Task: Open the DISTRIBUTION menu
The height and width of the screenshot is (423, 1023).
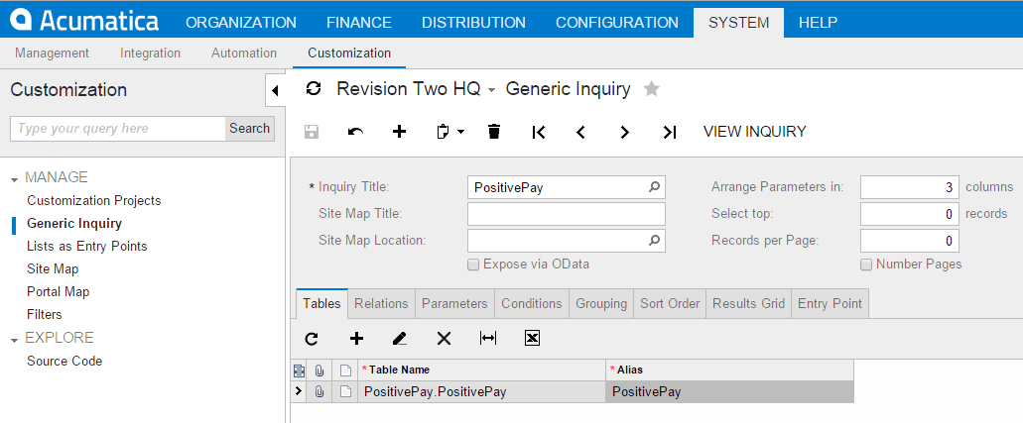Action: (473, 22)
